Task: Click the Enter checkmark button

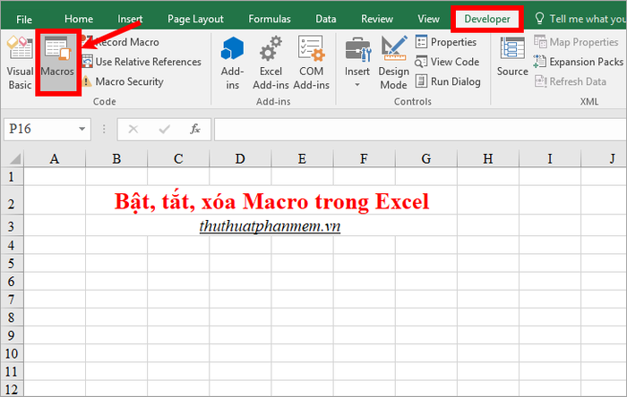Action: (x=164, y=129)
